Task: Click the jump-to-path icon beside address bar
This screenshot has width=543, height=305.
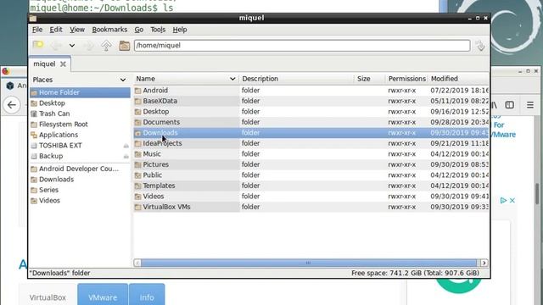Action: click(x=480, y=45)
